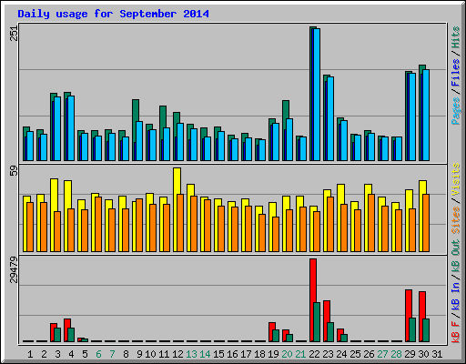Click the orange 'Sites' legend label

456,220
